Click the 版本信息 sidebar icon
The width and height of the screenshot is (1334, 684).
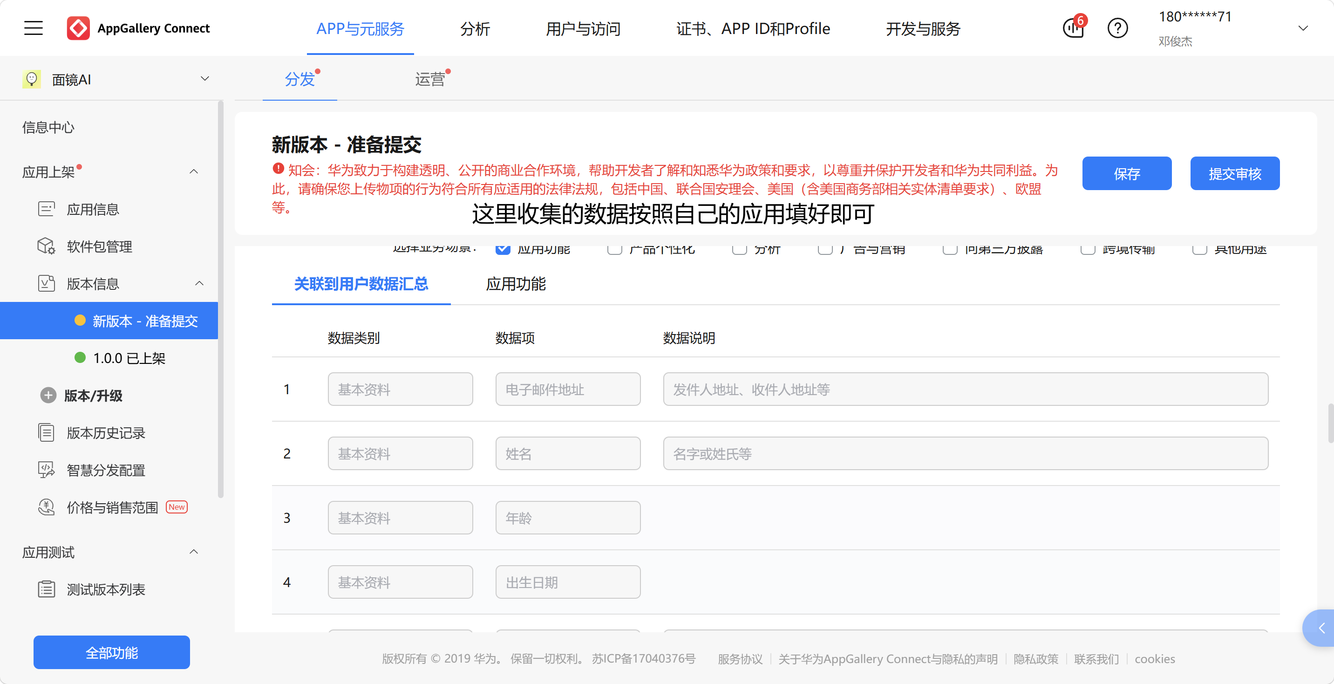[47, 283]
